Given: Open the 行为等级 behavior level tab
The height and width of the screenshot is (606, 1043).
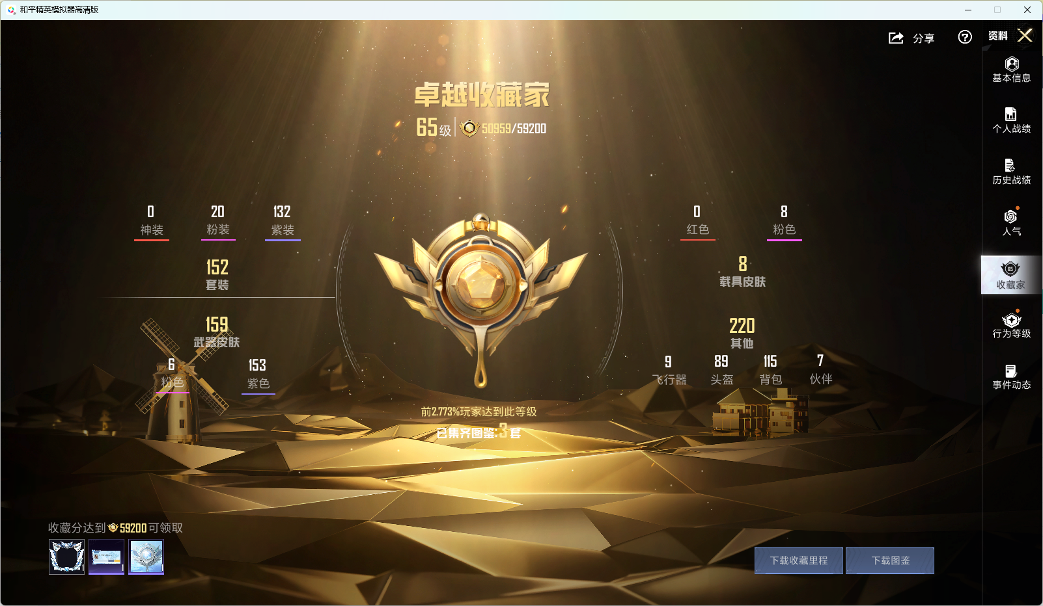Looking at the screenshot, I should (1012, 324).
